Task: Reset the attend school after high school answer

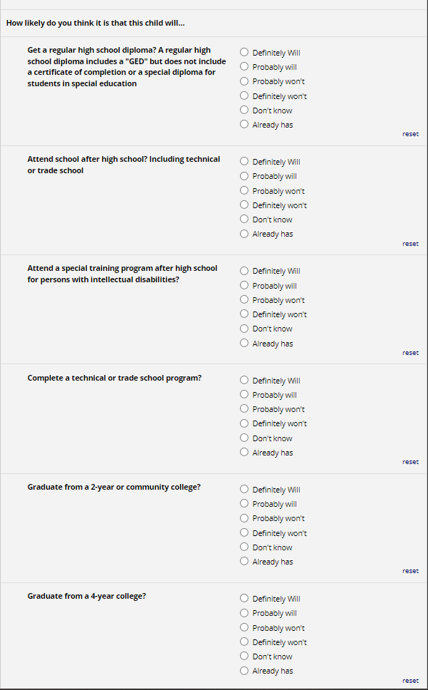Action: (410, 244)
